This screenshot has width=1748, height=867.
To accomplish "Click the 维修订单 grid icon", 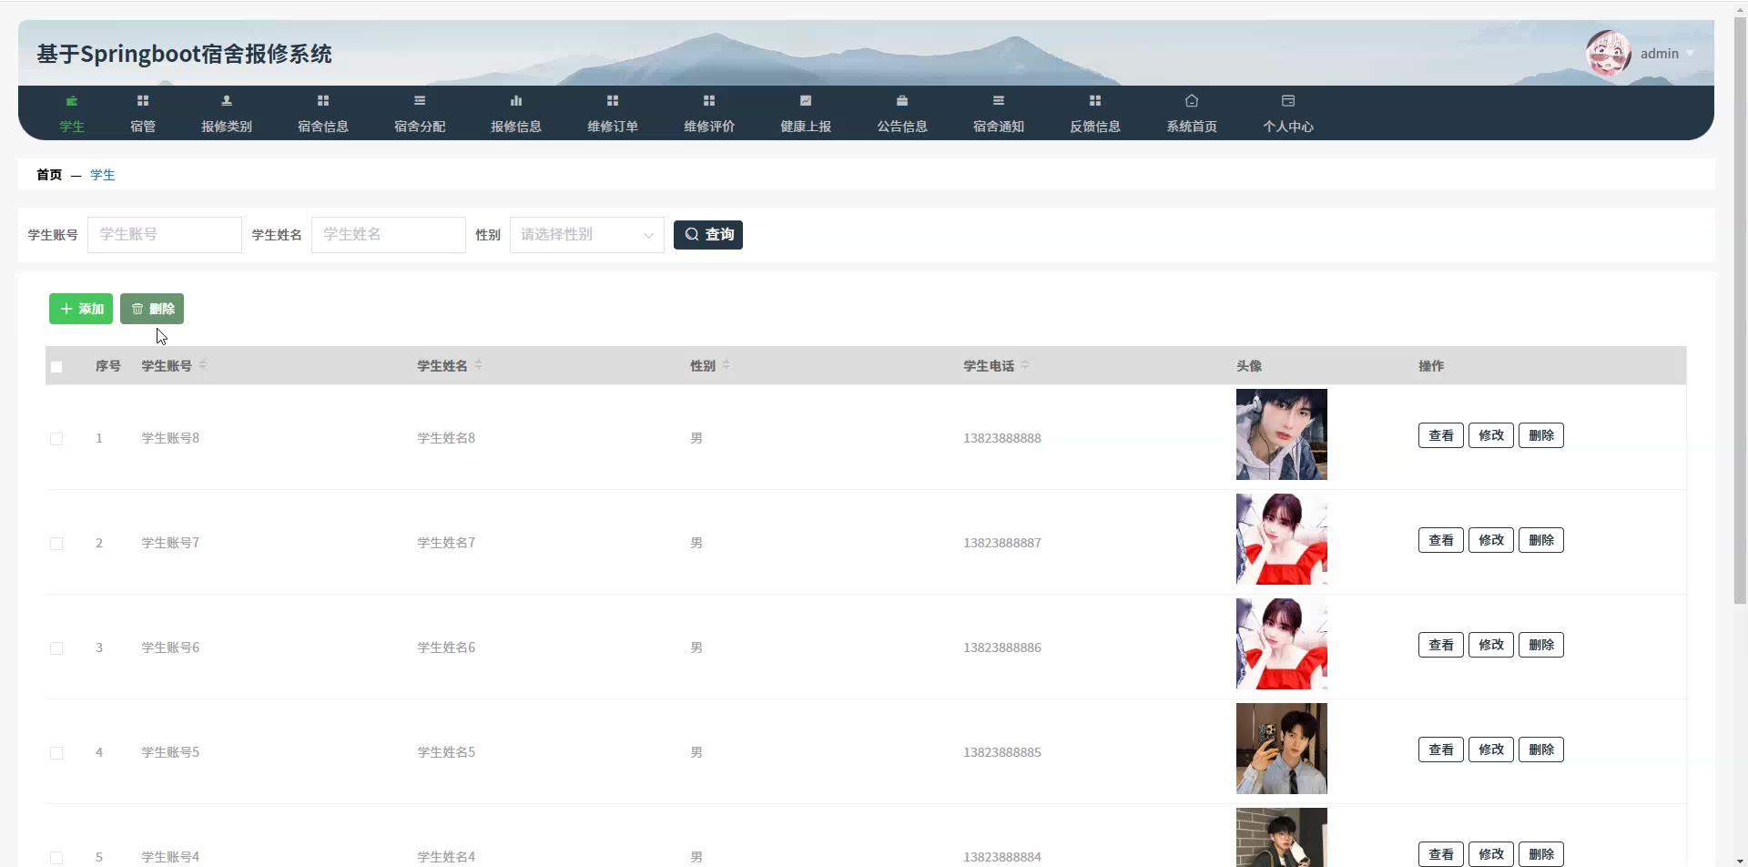I will click(x=613, y=100).
